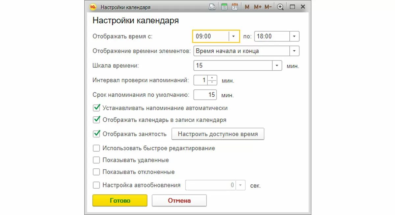The height and width of the screenshot is (215, 395).
Task: Click the 'сек.' unit label
Action: click(x=255, y=185)
